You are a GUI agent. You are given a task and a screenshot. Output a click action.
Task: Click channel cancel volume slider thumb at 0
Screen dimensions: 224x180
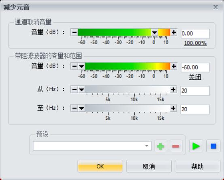pos(154,32)
